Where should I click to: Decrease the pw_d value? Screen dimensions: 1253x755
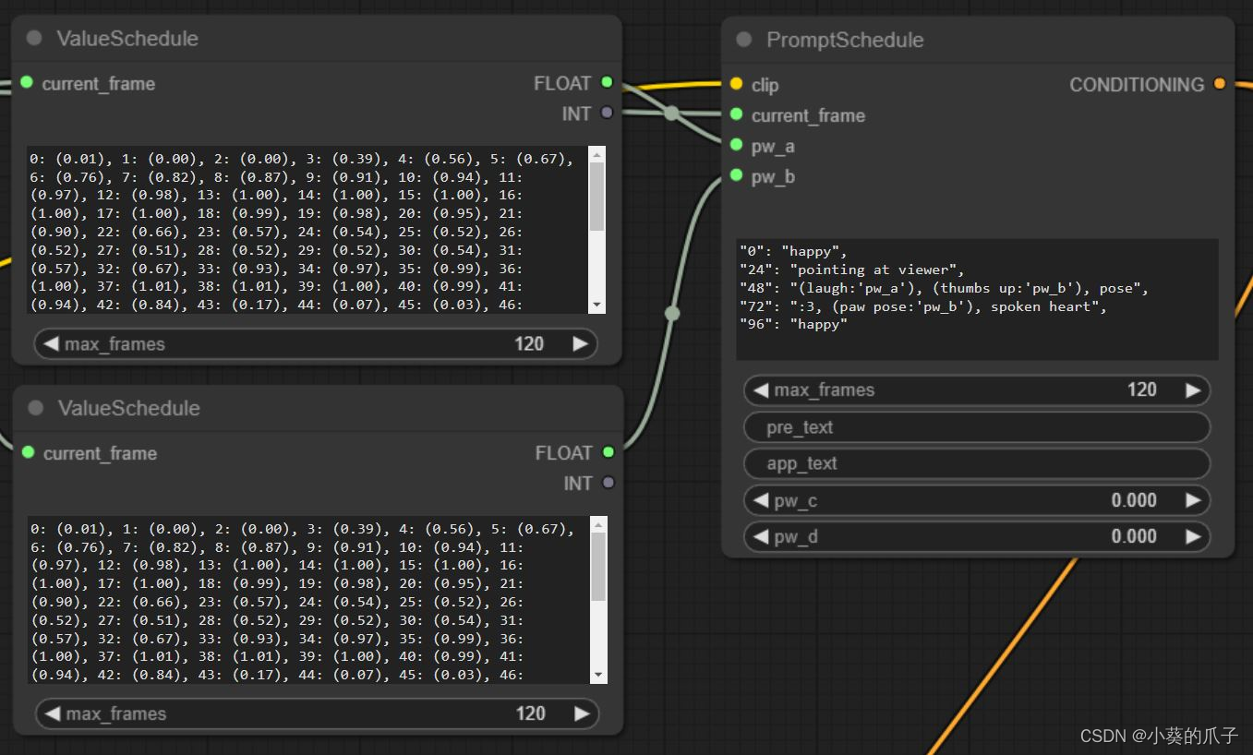(x=761, y=536)
